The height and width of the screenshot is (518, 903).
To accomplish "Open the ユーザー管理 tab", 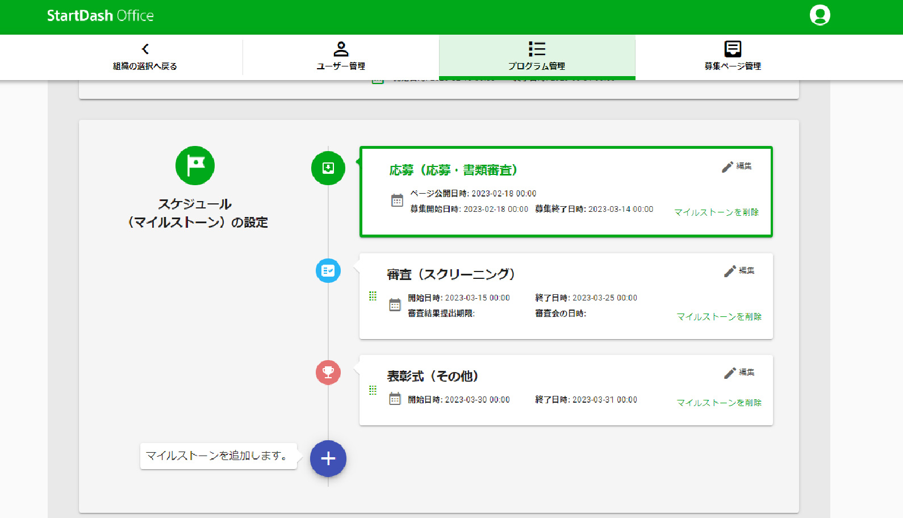I will point(341,57).
